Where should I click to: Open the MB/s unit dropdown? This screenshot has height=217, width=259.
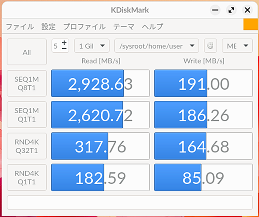[x=237, y=46]
